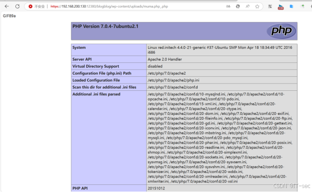
Task: Select the 20151012 API value
Action: [156, 188]
